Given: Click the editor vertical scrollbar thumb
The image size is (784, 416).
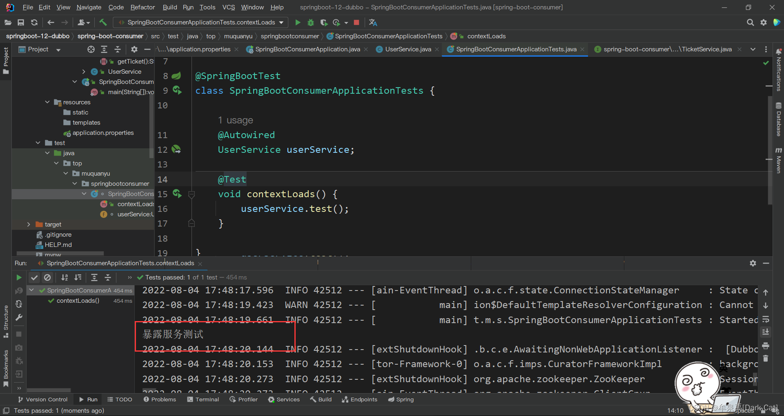Looking at the screenshot, I should click(770, 150).
